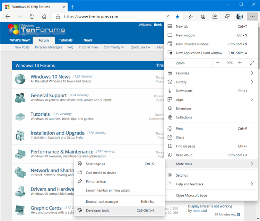Choose Close Microsoft Edge
This screenshot has height=221, width=260.
211,195
